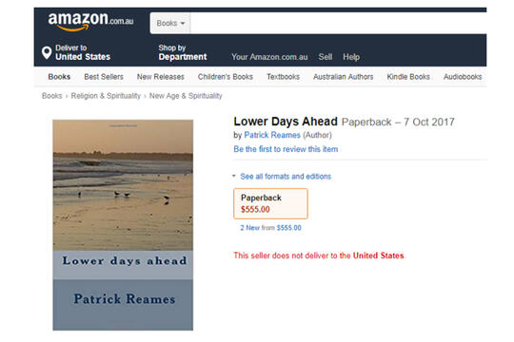Open New Releases tab
This screenshot has height=342, width=514.
click(161, 77)
